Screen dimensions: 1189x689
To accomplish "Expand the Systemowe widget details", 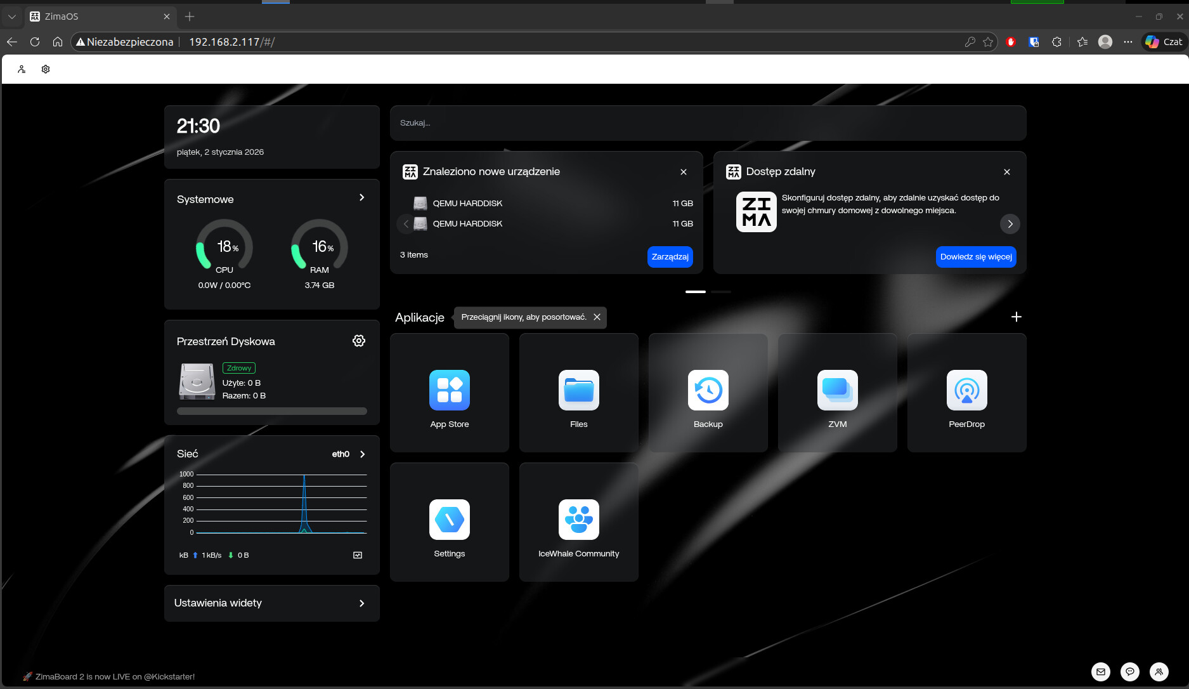I will tap(361, 198).
